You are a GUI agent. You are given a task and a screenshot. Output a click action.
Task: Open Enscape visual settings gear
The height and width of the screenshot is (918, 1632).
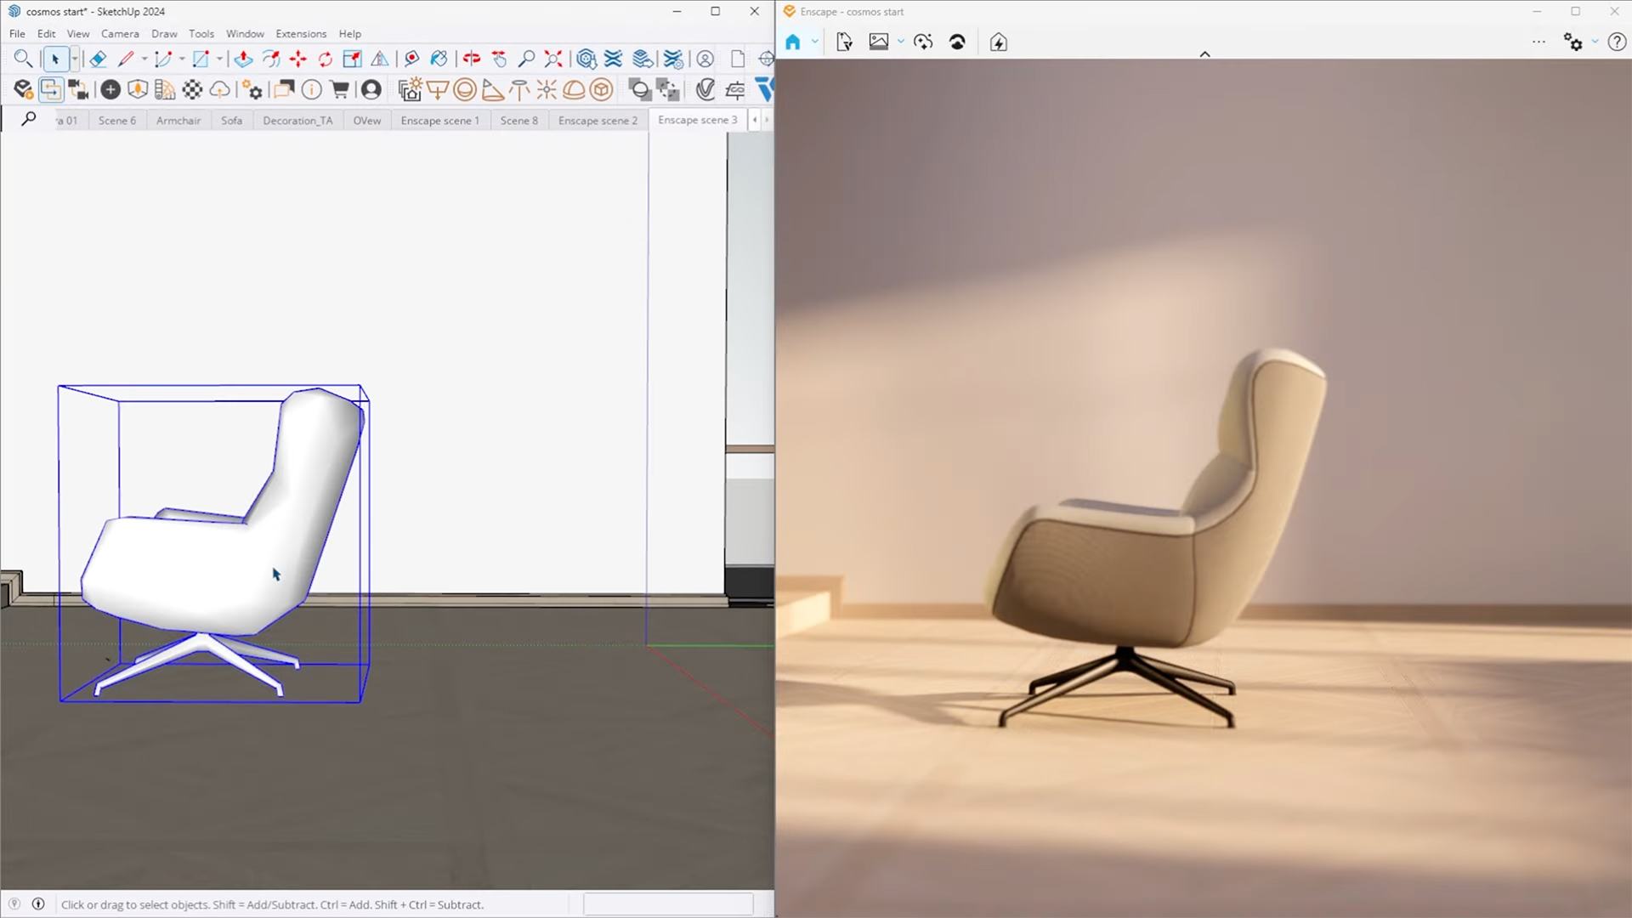1573,41
